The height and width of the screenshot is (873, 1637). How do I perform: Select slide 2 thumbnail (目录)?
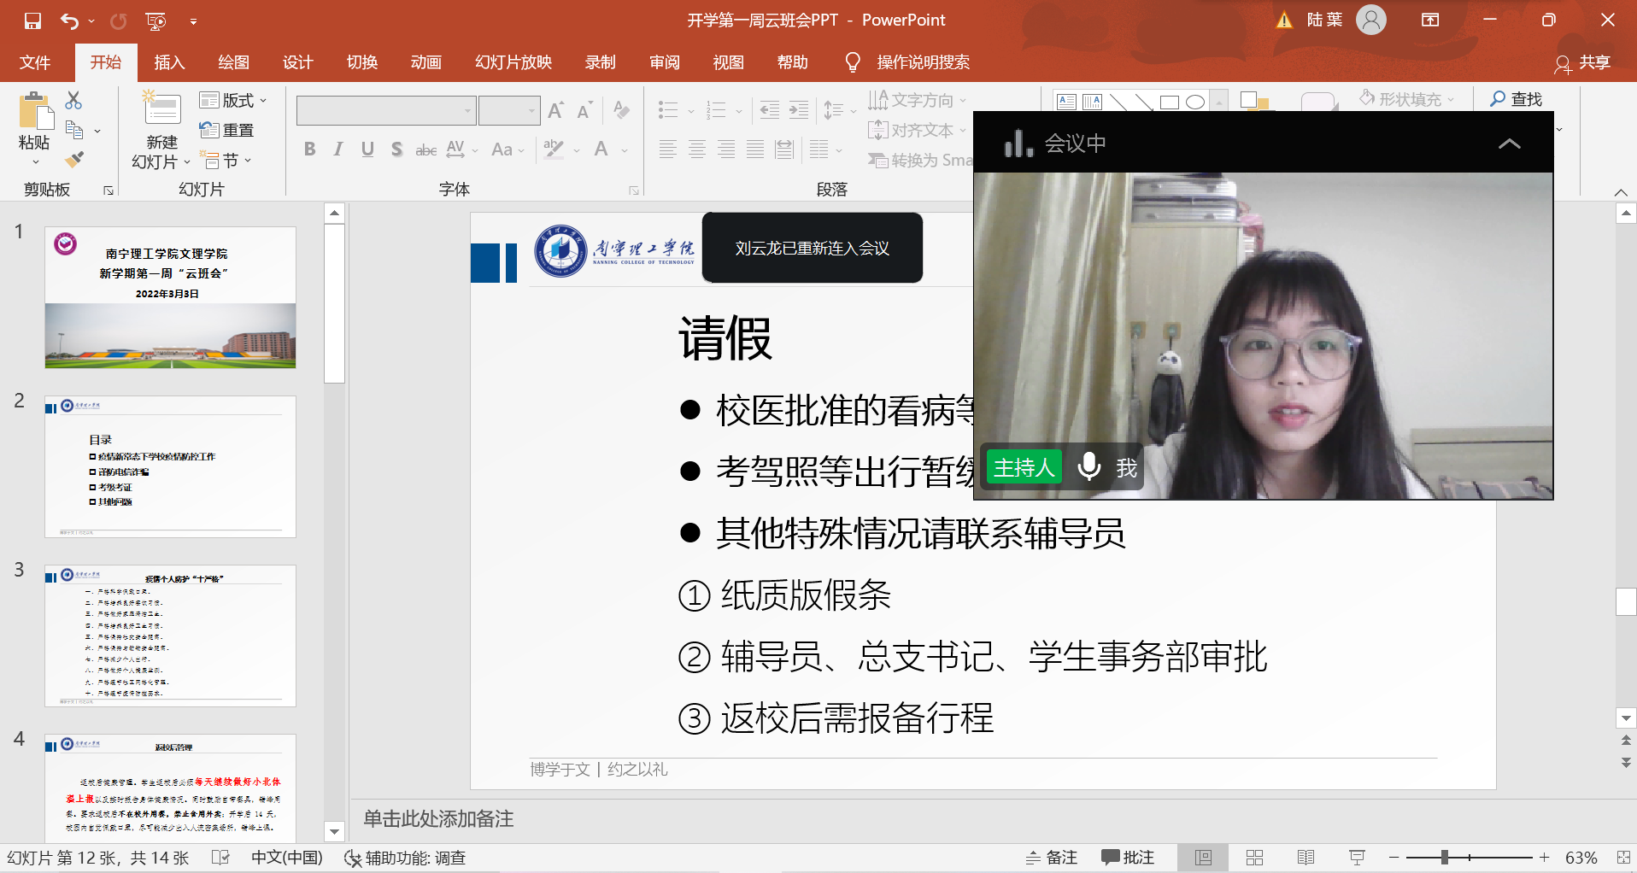(170, 466)
